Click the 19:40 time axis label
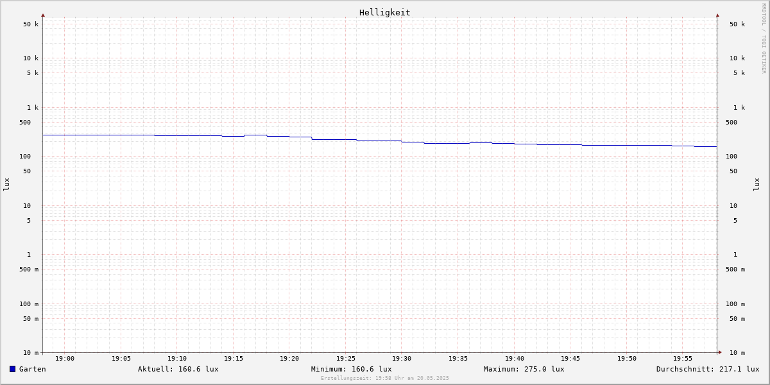 coord(515,359)
